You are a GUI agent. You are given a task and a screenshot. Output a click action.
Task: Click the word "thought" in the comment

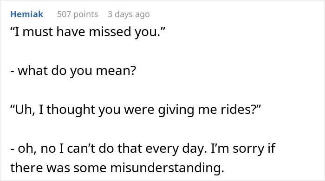[71, 110]
